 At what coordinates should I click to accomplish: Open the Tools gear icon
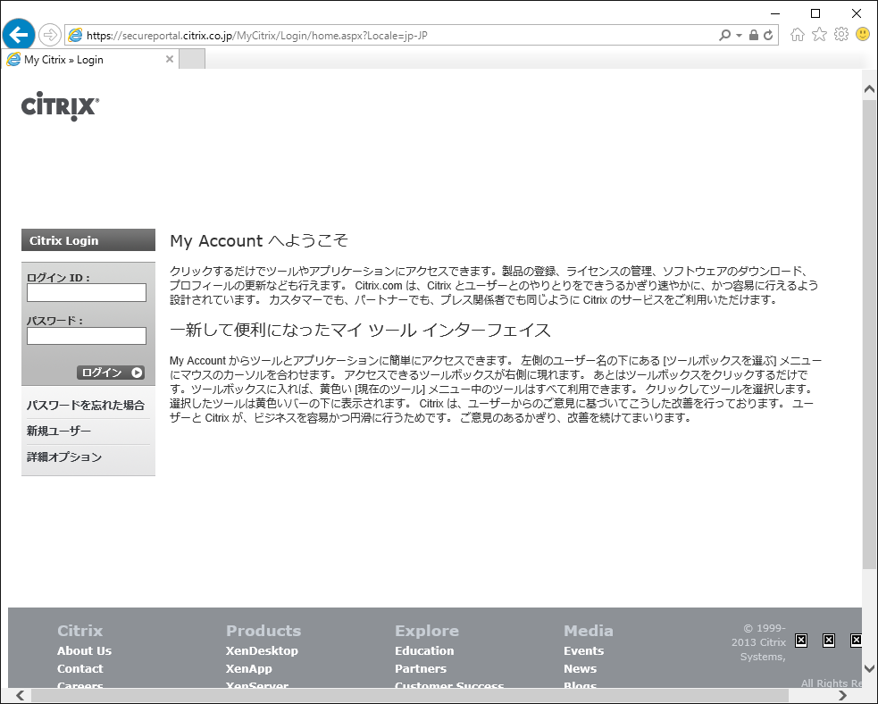point(840,34)
